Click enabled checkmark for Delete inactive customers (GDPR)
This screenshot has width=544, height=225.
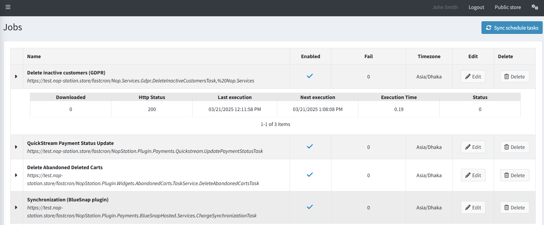(310, 76)
